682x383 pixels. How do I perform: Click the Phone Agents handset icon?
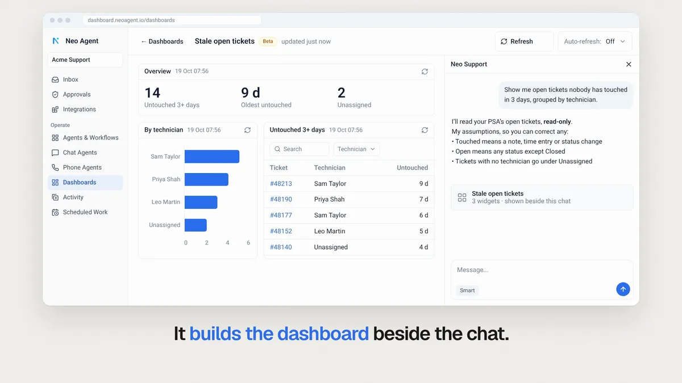[x=55, y=167]
